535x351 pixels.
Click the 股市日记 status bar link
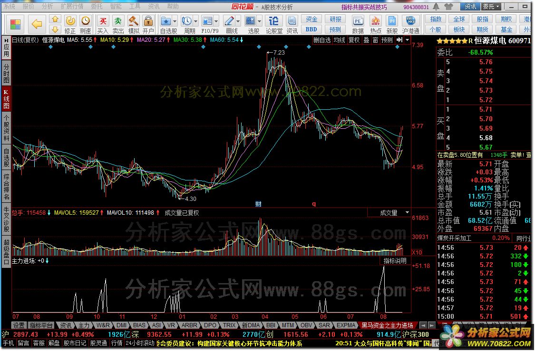click(75, 343)
